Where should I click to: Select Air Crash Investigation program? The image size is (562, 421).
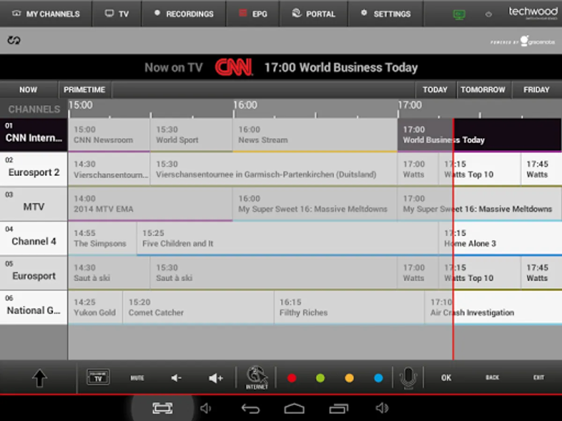click(x=494, y=307)
